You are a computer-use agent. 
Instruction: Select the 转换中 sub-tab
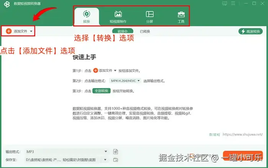tap(123, 31)
